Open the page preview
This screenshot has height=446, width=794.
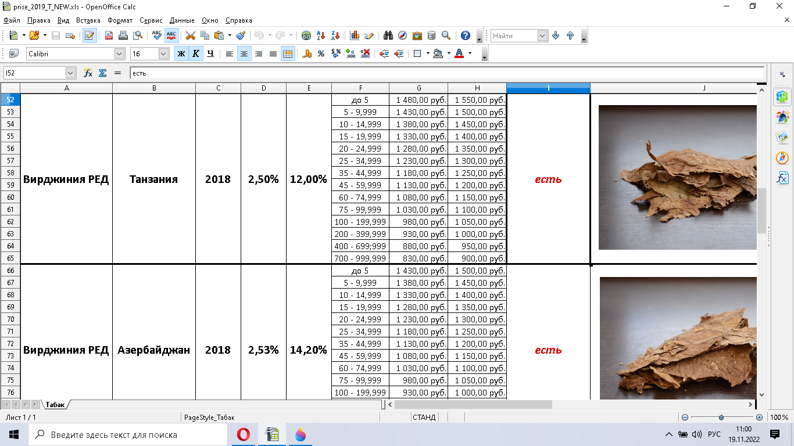(138, 35)
